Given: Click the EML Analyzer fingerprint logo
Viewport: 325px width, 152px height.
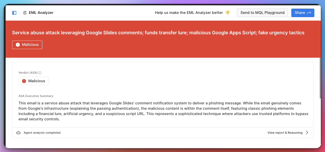Looking at the screenshot, I should [25, 13].
